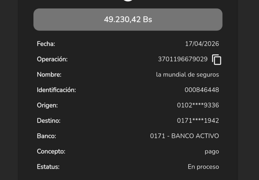
Task: Tap the operation number 3701196679029
Action: click(x=183, y=59)
